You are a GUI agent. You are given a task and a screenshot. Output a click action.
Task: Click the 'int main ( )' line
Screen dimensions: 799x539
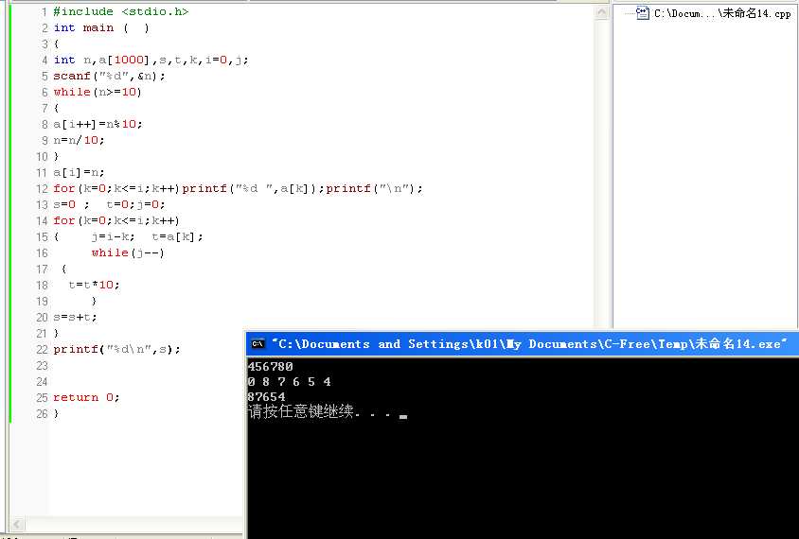(x=101, y=27)
